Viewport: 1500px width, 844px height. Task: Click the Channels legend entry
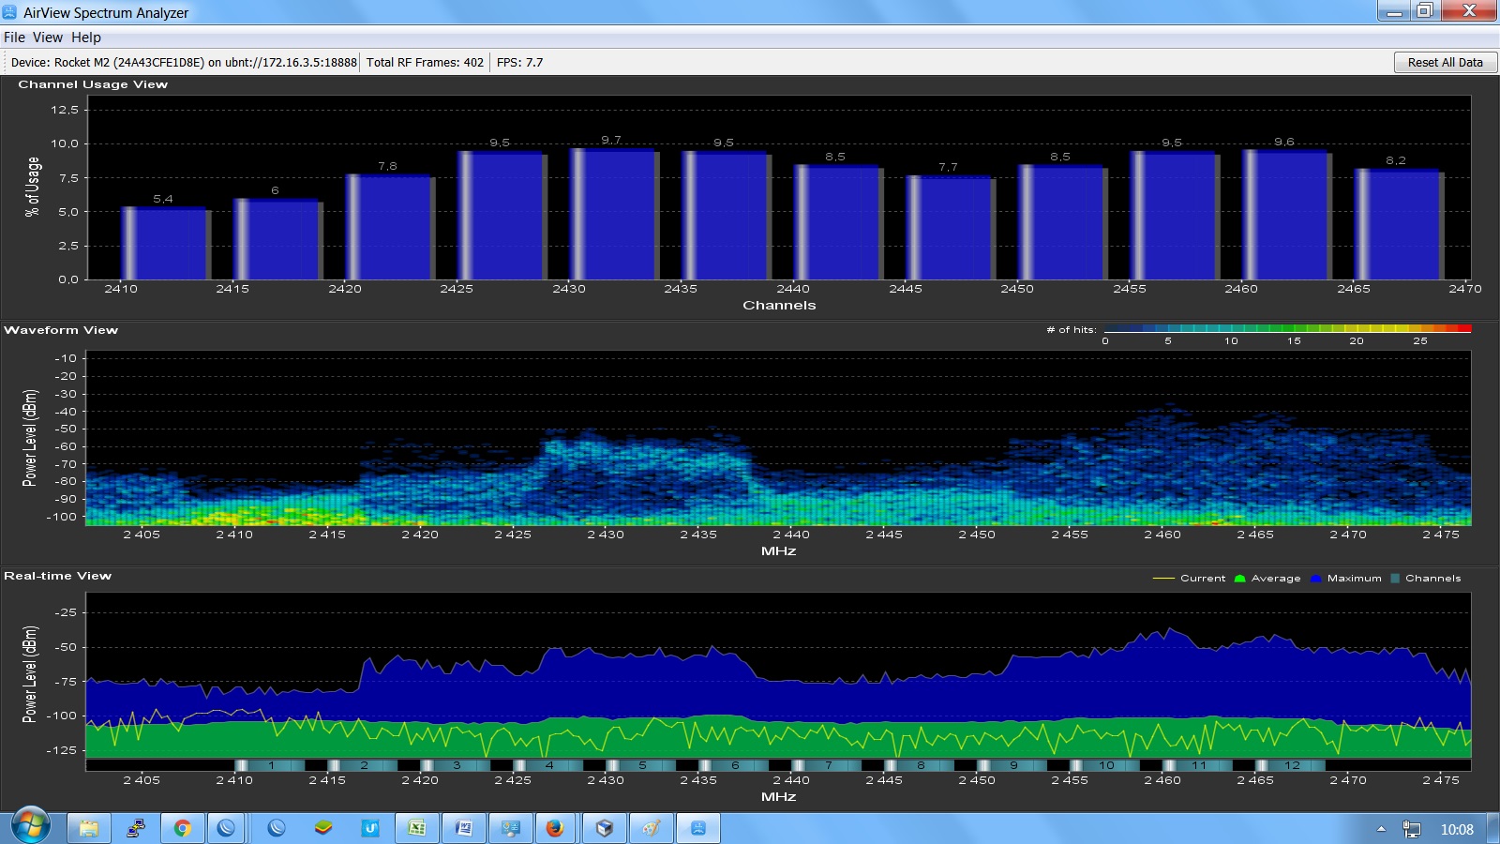coord(1426,579)
